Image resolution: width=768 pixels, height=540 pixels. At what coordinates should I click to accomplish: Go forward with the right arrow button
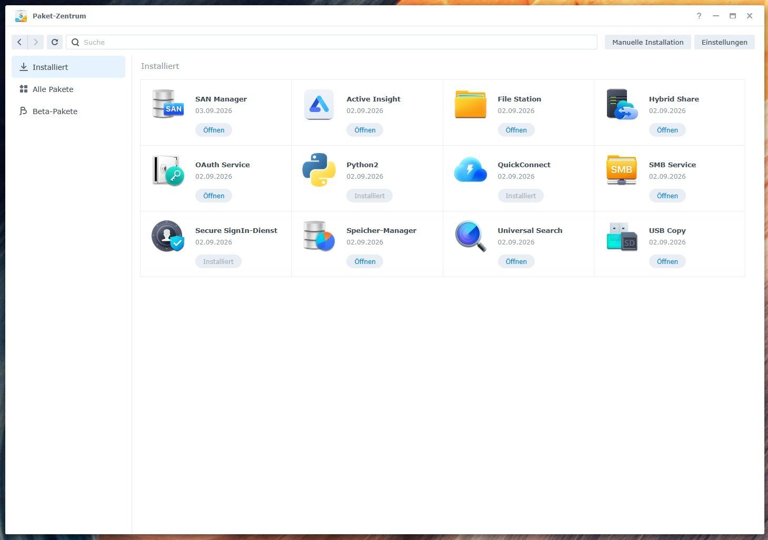[36, 42]
